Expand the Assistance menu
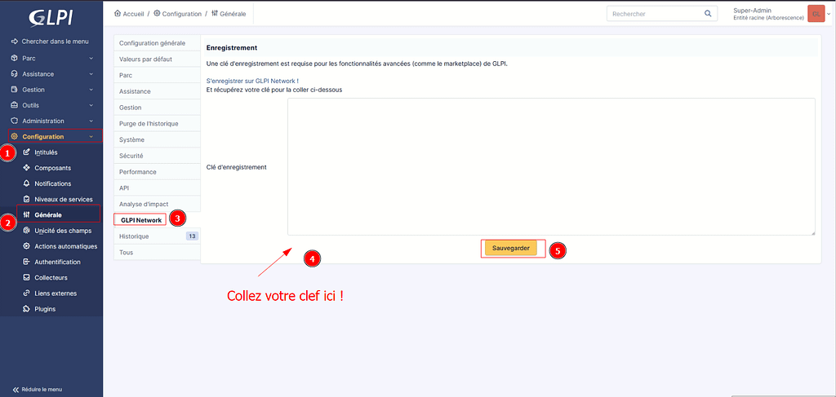836x397 pixels. coord(51,74)
